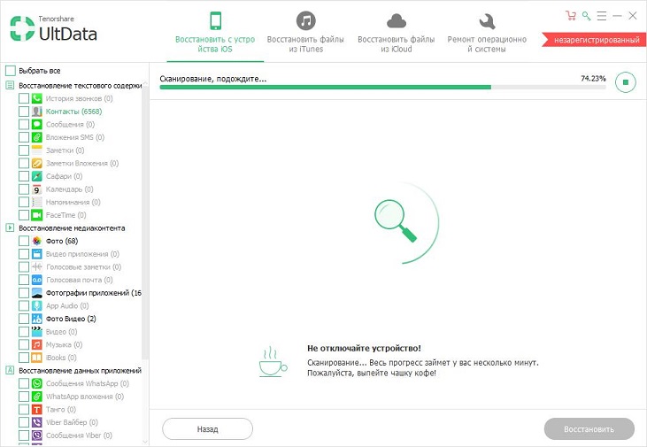Click the Tenorshare UltData logo

[x=54, y=28]
